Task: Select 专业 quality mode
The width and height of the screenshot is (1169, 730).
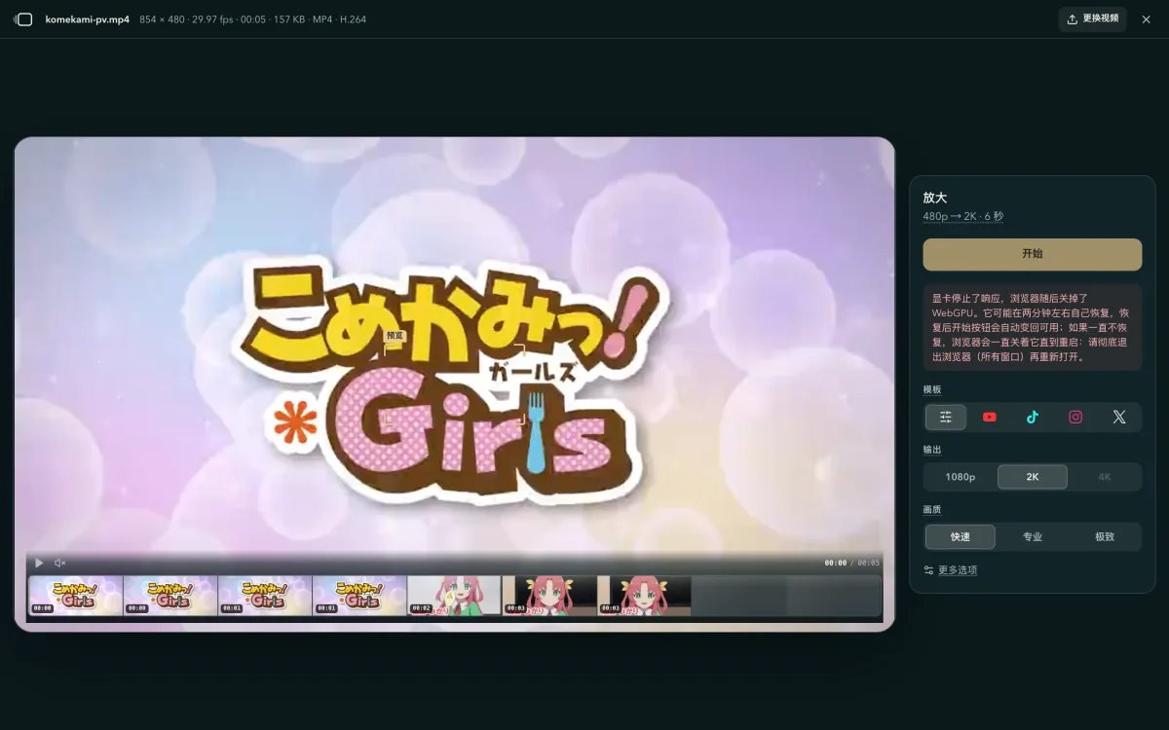Action: (1033, 537)
